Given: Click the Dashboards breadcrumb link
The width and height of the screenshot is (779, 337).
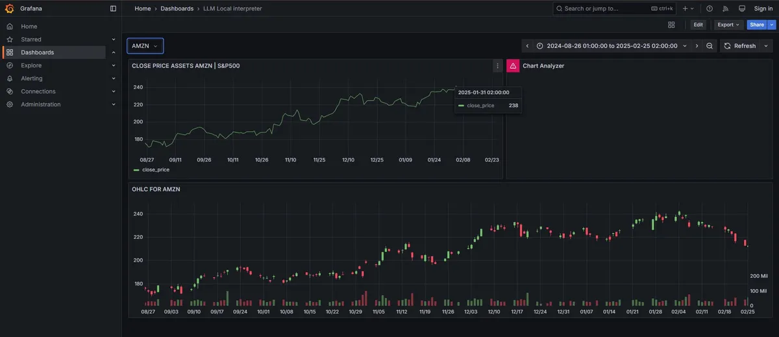Looking at the screenshot, I should [177, 8].
